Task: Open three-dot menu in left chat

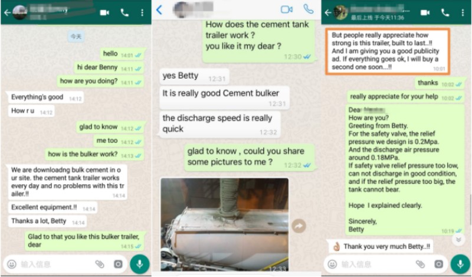Action: (142, 12)
